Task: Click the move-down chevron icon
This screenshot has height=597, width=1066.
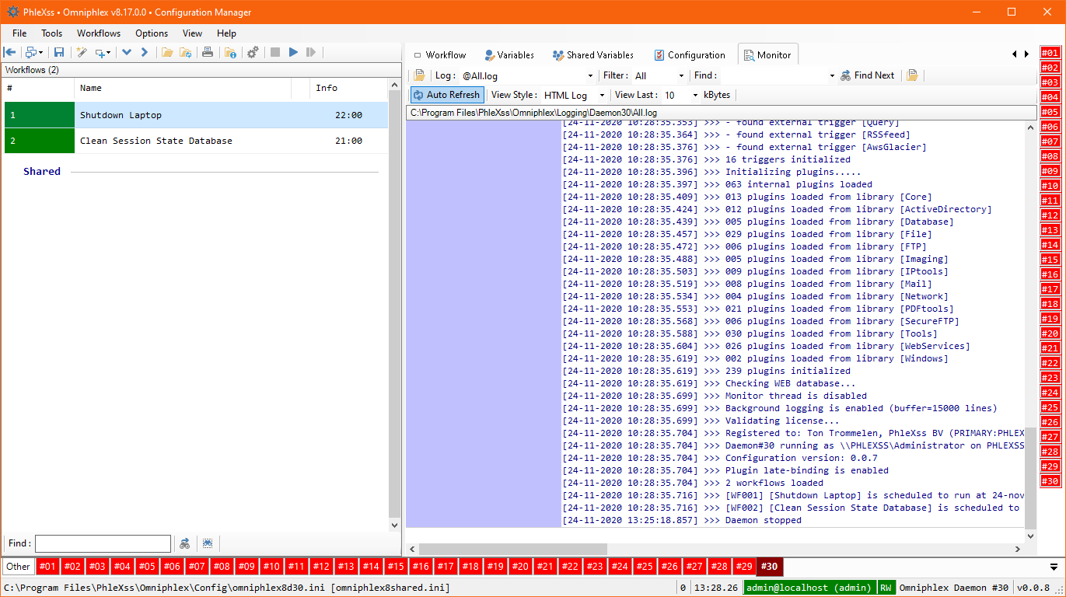Action: tap(127, 52)
